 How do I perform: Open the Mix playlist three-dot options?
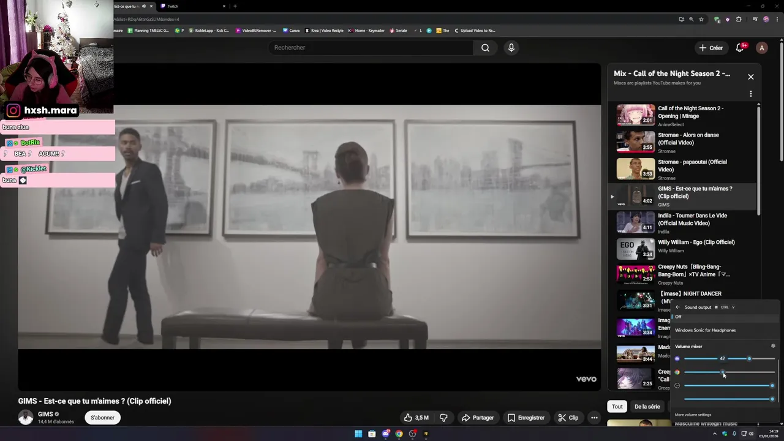coord(750,94)
